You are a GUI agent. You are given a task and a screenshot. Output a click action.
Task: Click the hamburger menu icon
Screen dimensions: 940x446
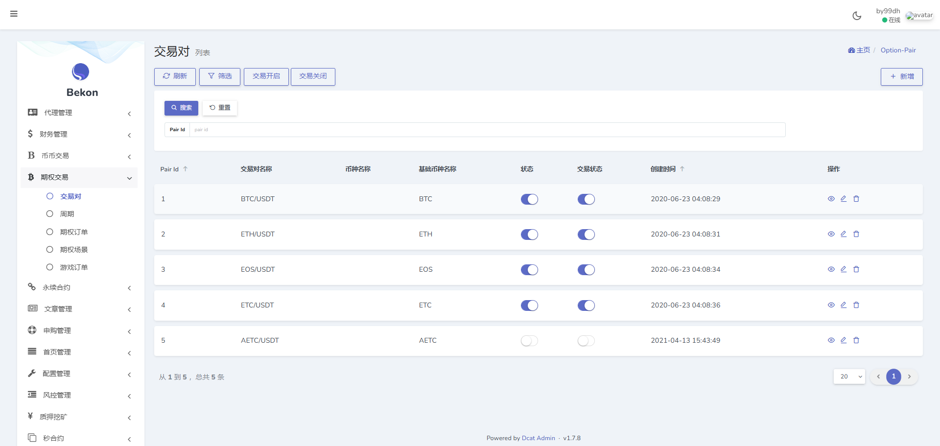click(14, 14)
